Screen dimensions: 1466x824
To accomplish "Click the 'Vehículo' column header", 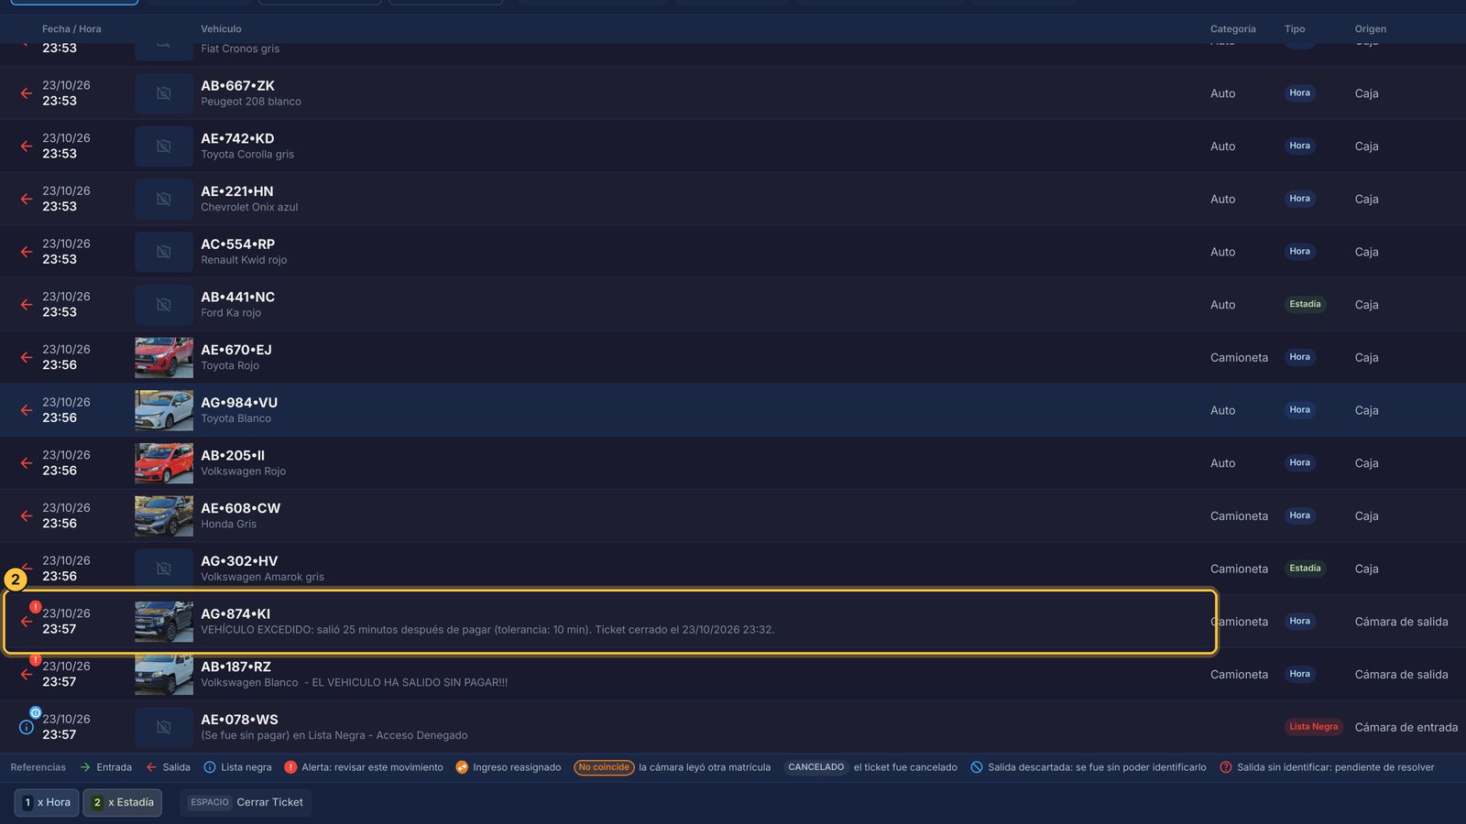I will (x=222, y=29).
